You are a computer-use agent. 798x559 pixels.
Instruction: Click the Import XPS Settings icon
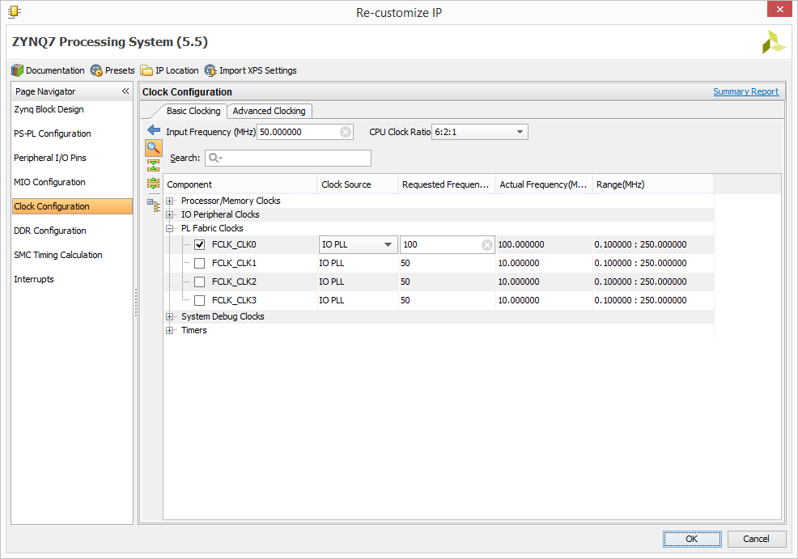pos(210,70)
